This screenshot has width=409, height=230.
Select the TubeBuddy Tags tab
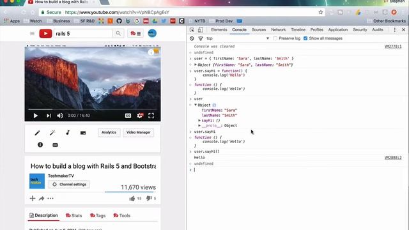click(98, 216)
